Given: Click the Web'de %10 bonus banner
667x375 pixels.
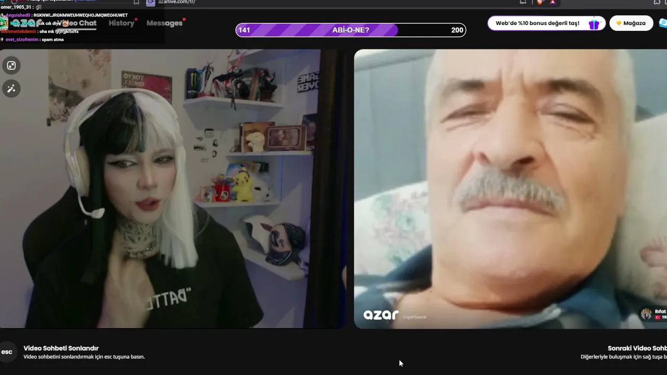Looking at the screenshot, I should click(x=547, y=23).
